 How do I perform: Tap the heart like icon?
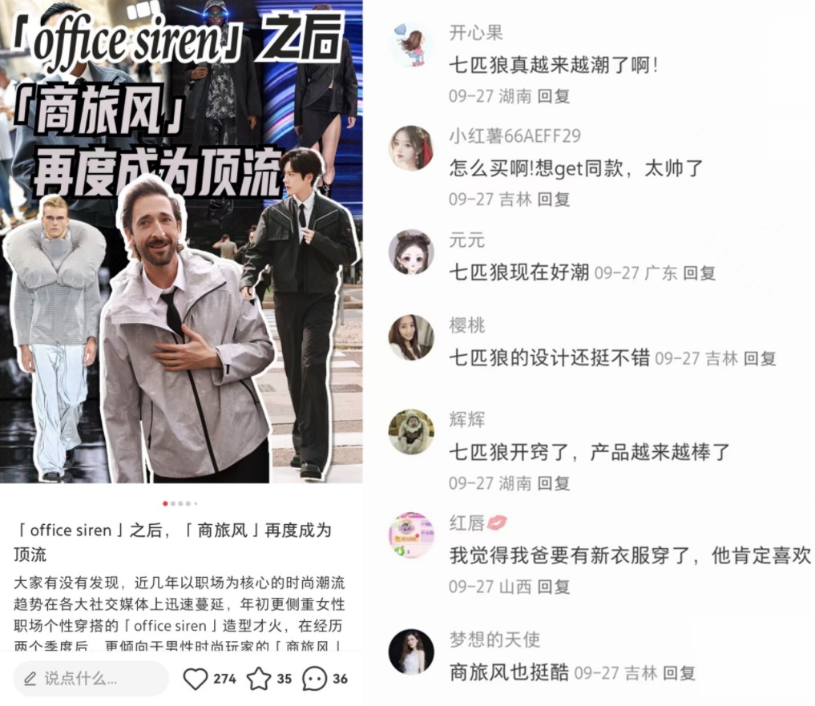(x=196, y=679)
